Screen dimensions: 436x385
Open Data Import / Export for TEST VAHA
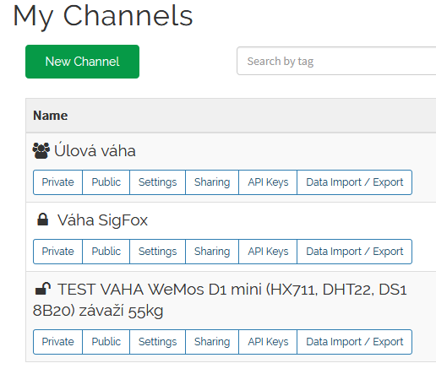pyautogui.click(x=355, y=342)
